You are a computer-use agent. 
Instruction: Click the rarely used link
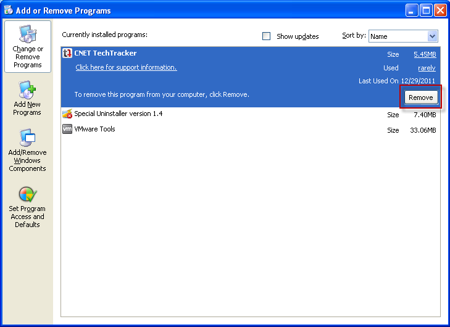427,68
